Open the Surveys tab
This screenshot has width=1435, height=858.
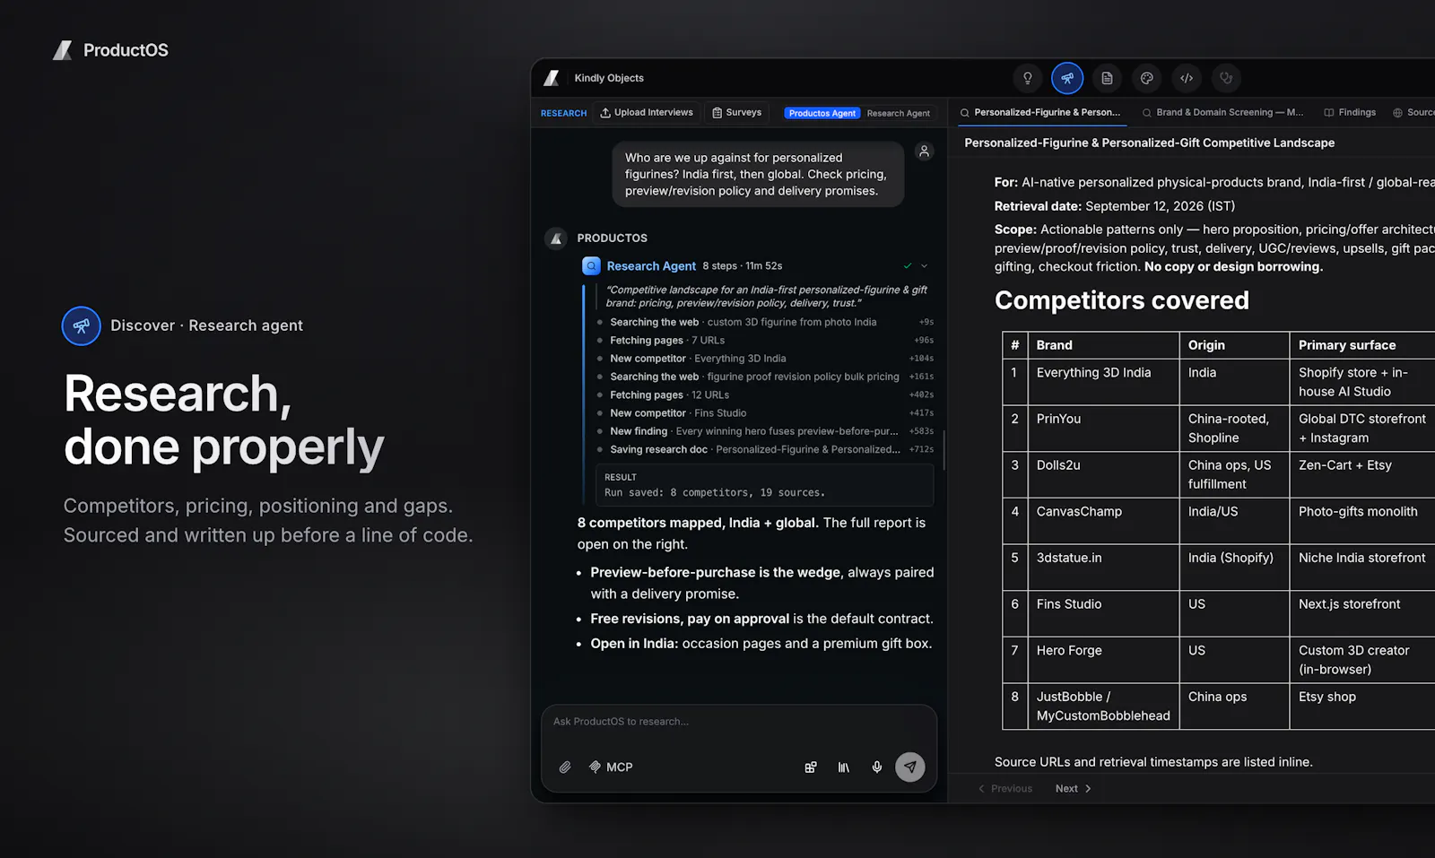coord(736,113)
